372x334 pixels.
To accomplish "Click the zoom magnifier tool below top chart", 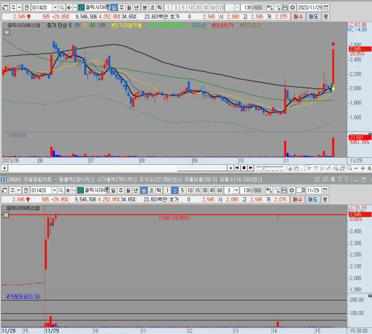I will (349, 168).
